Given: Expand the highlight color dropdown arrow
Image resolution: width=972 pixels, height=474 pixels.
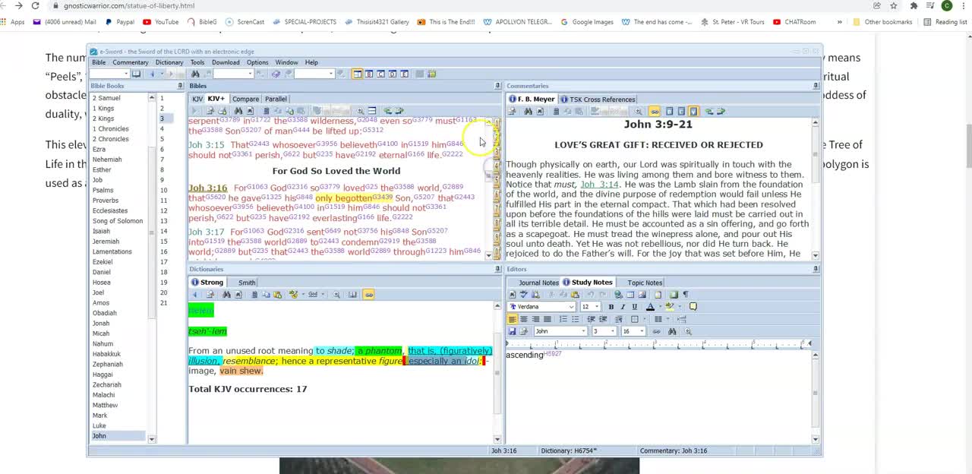Looking at the screenshot, I should click(680, 307).
